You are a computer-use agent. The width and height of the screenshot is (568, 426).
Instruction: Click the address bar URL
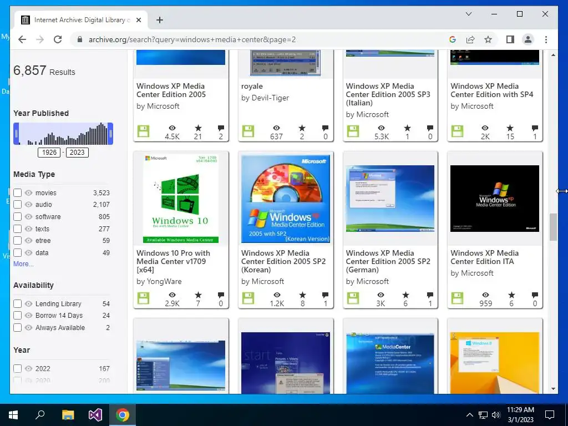pos(192,39)
